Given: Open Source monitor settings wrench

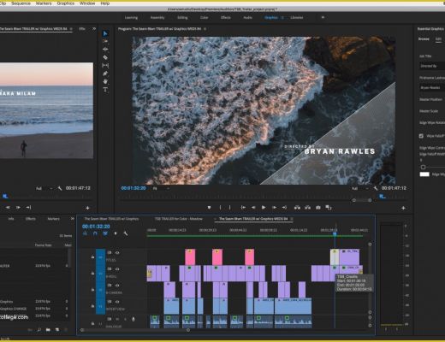Looking at the screenshot, I should coord(60,188).
